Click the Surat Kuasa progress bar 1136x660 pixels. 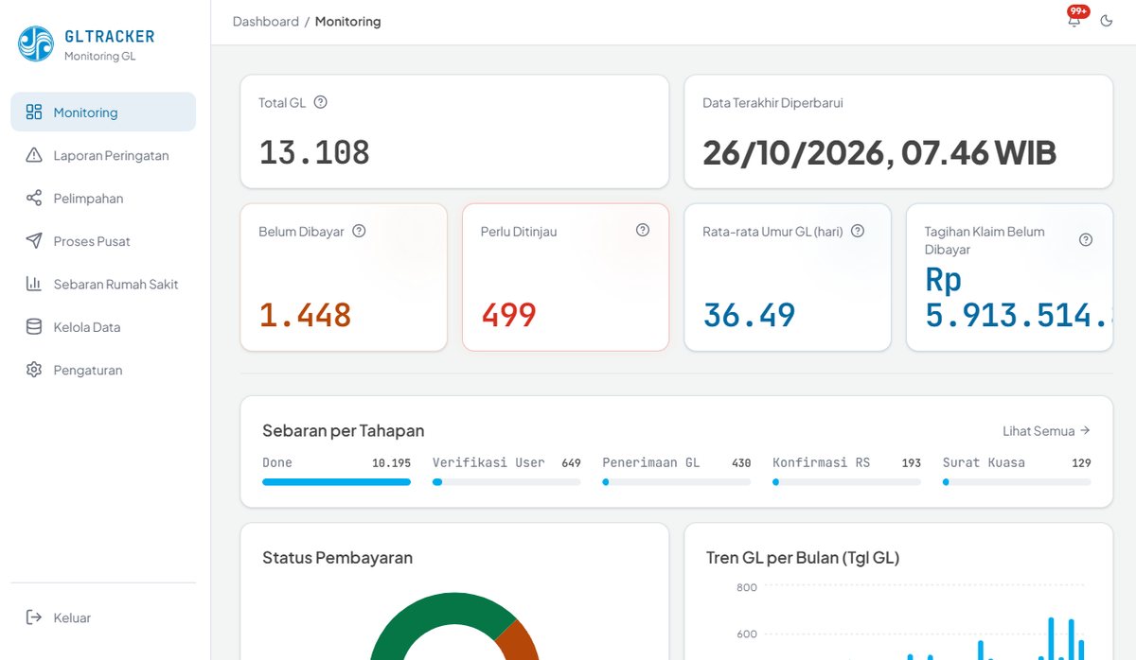point(1017,482)
